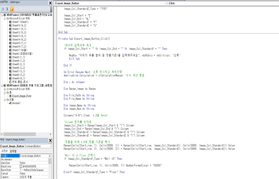The height and width of the screenshot is (179, 279).
Task: Open Export_Image_Form in the project tree
Action: [x=22, y=96]
